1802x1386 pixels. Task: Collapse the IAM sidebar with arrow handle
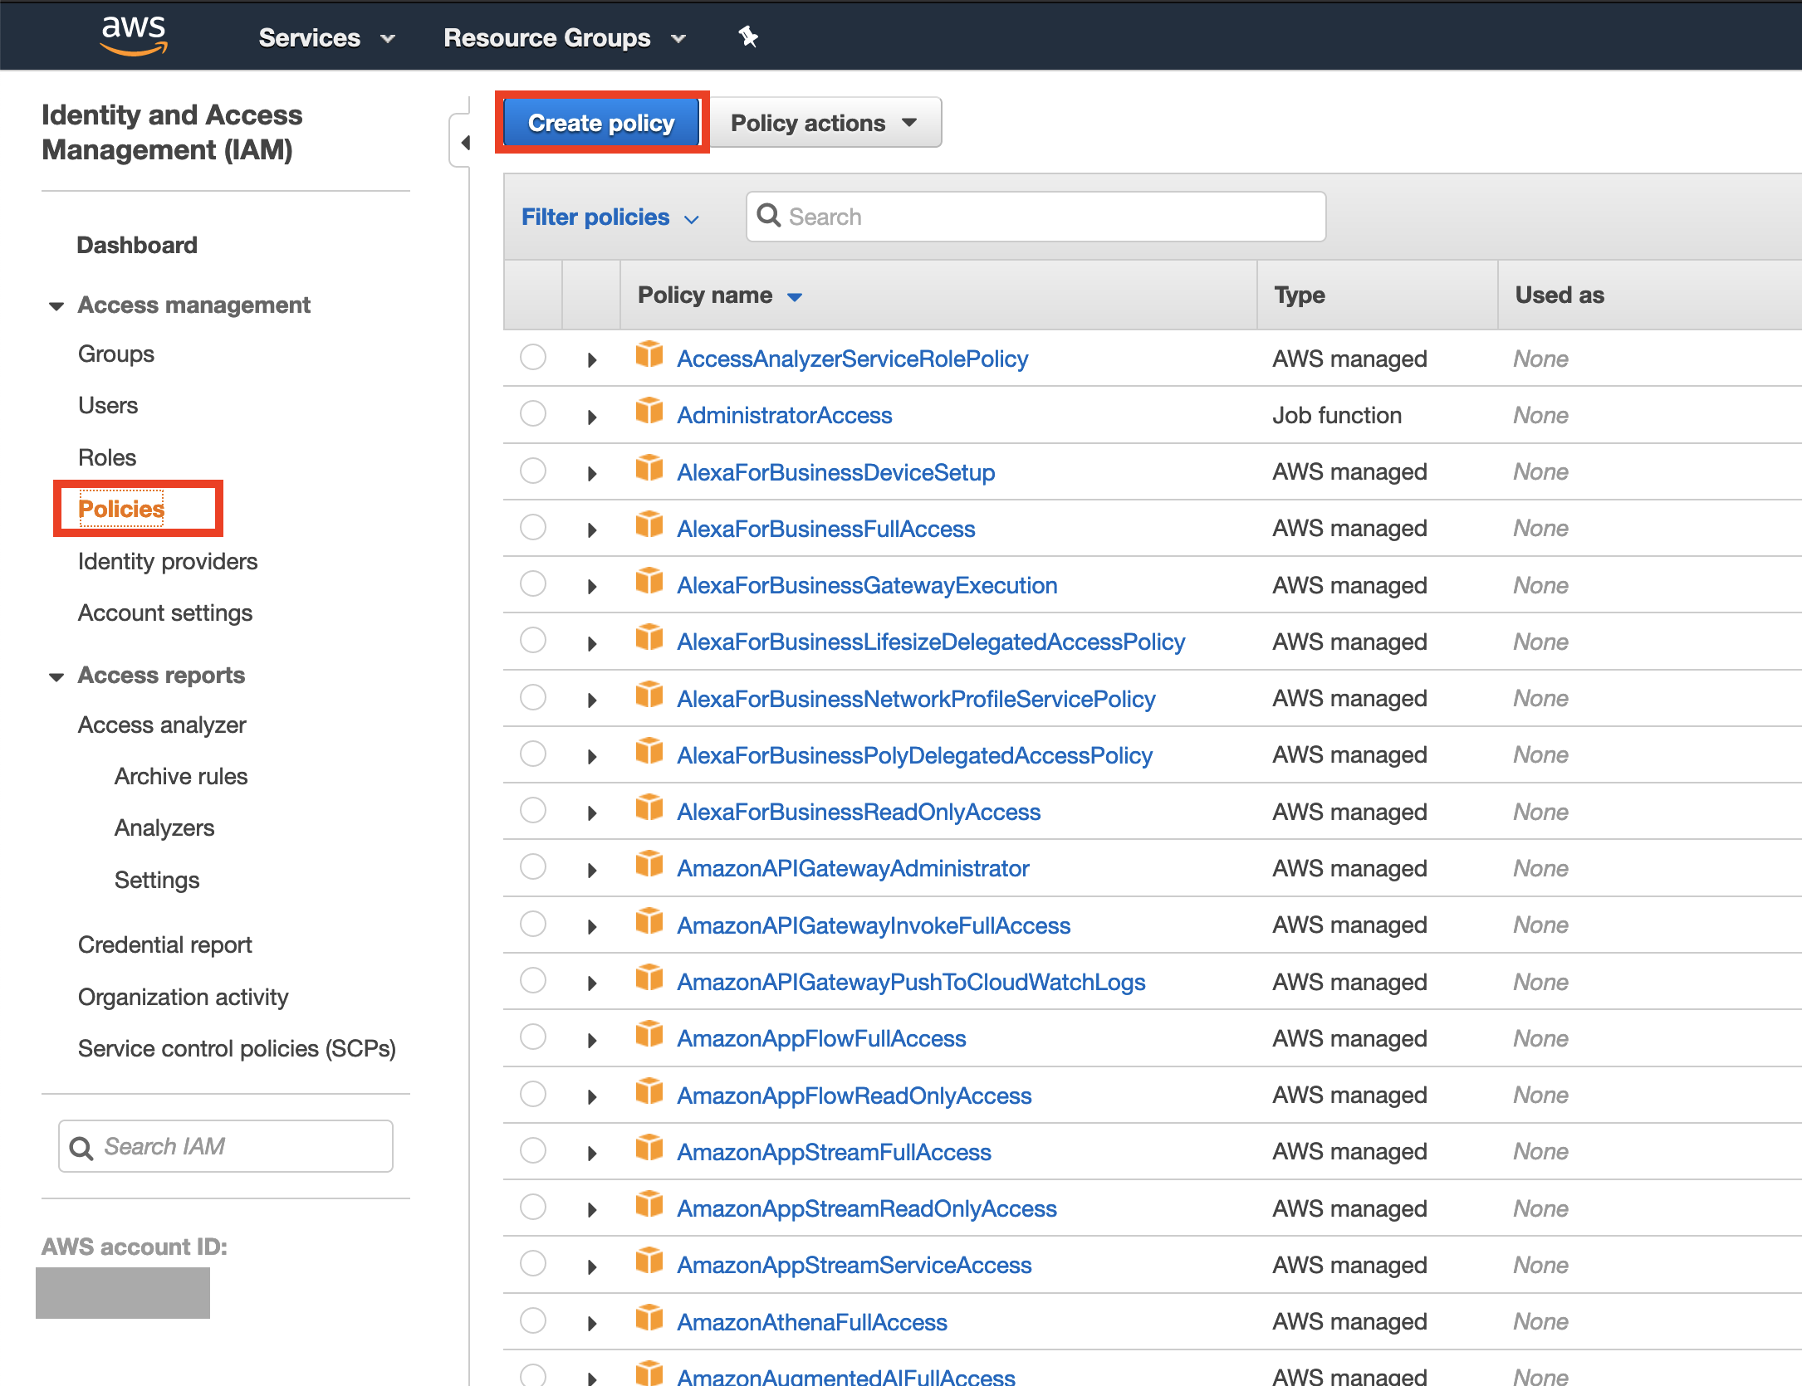(464, 143)
